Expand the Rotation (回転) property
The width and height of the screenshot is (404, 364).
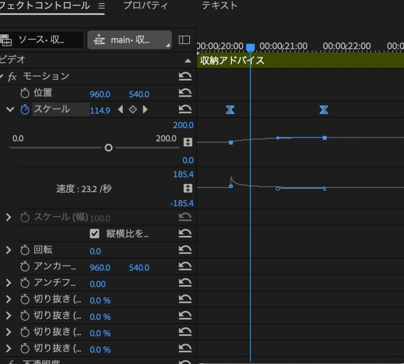click(9, 250)
